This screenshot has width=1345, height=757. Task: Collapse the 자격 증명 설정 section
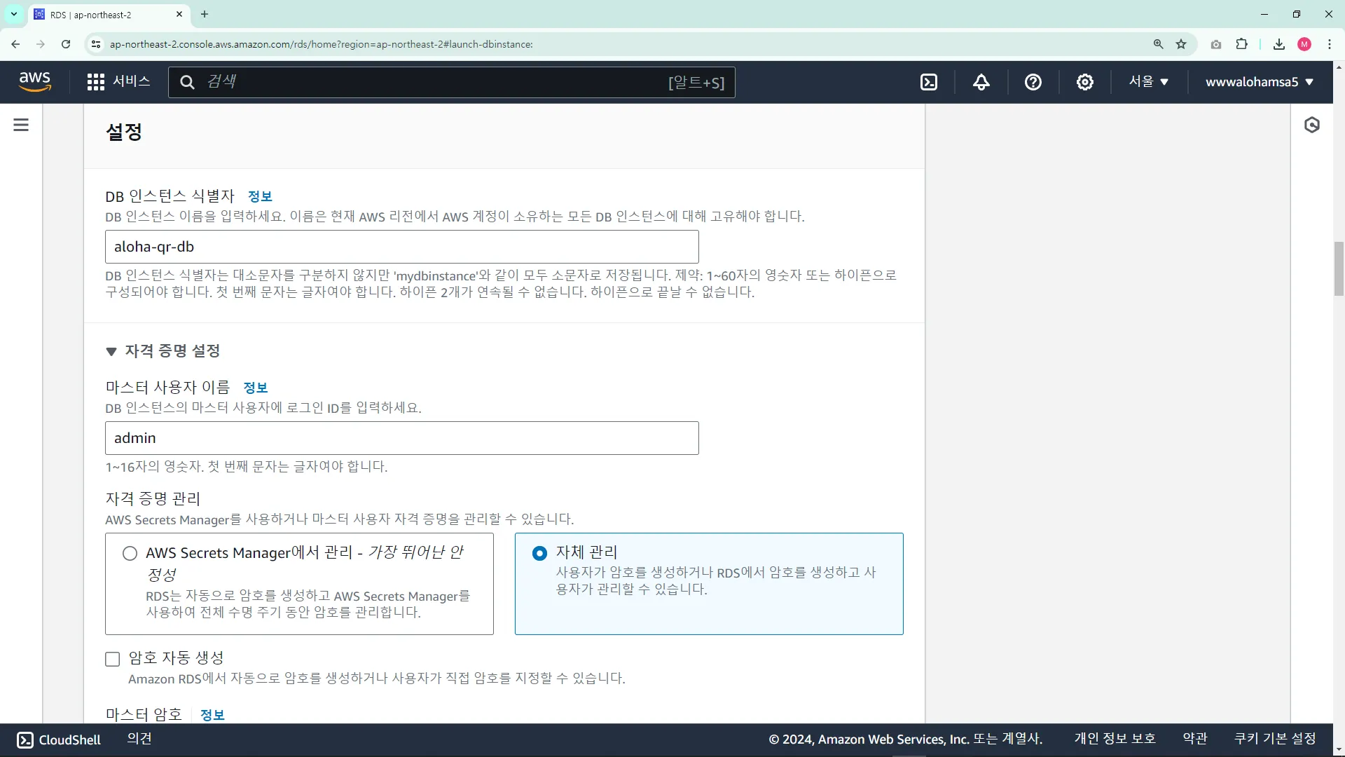click(x=111, y=351)
